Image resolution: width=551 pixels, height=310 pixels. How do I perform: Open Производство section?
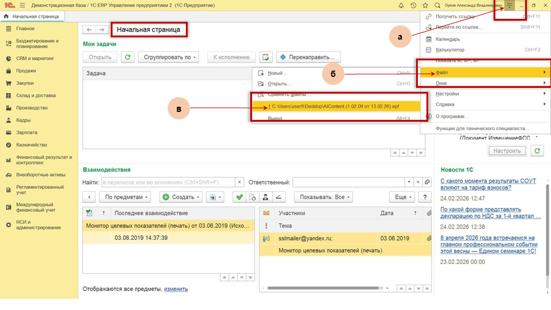click(x=32, y=108)
